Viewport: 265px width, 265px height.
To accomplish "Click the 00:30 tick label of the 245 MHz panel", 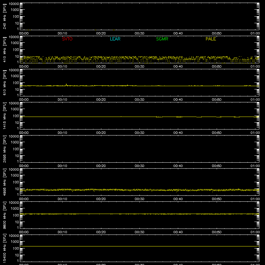I will click(x=139, y=33).
